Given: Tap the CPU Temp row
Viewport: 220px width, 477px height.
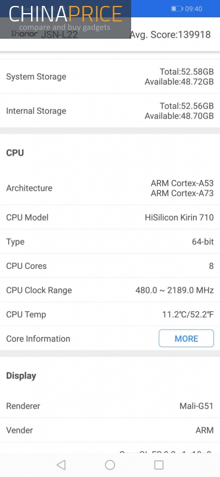Looking at the screenshot, I should coord(110,314).
